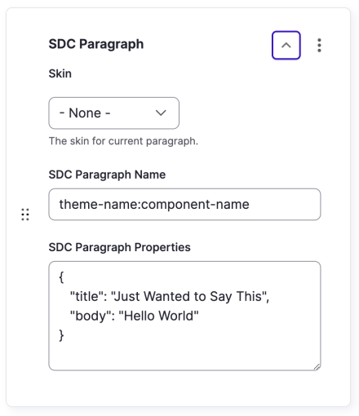Collapse the SDC Paragraph with chevron button

tap(286, 45)
